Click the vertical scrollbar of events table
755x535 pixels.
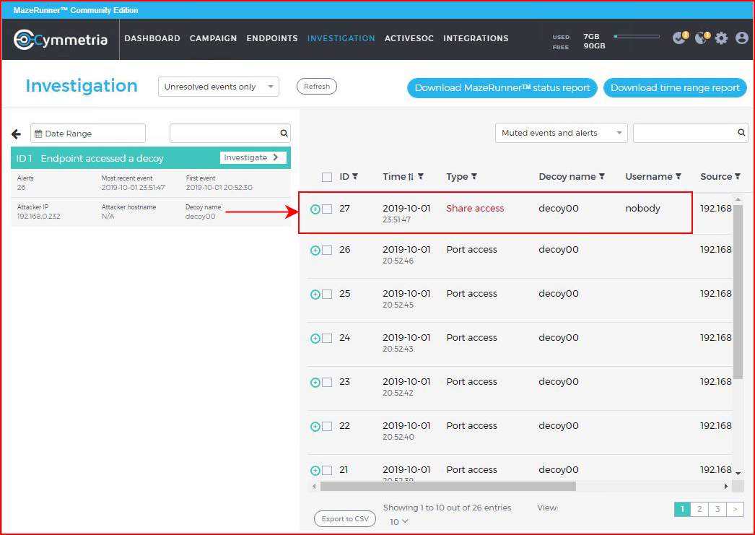click(738, 292)
